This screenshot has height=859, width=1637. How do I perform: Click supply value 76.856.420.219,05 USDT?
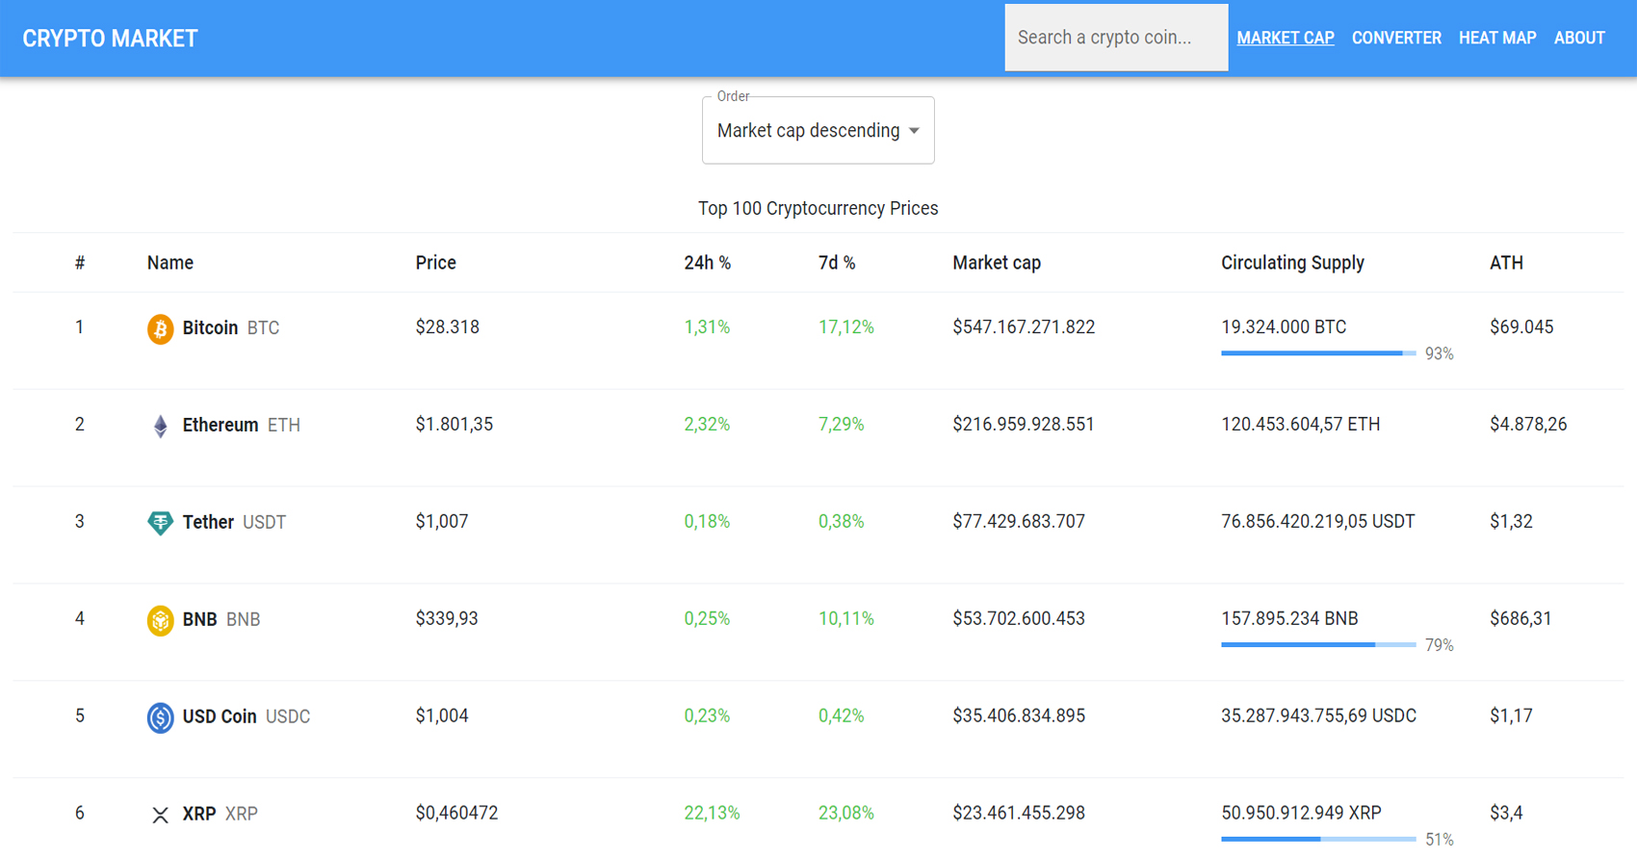coord(1317,522)
